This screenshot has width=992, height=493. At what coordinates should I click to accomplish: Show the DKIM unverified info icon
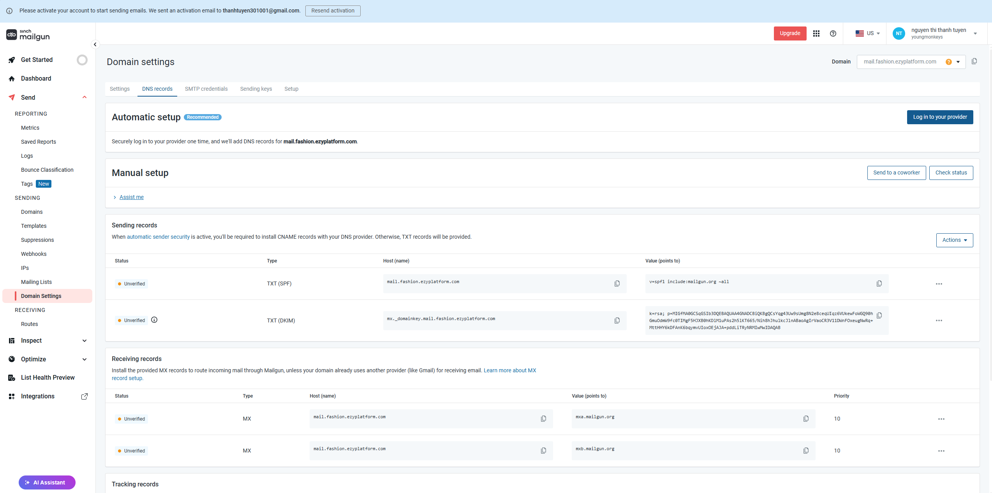[154, 320]
